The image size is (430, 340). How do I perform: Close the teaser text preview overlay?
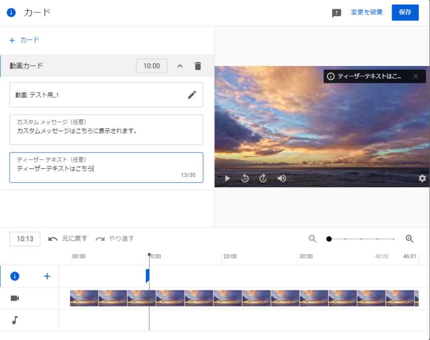pyautogui.click(x=416, y=76)
